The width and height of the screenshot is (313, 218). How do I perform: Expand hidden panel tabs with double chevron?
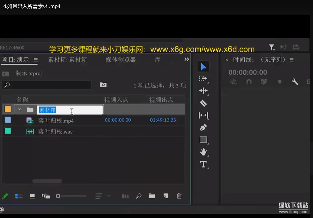(x=186, y=59)
